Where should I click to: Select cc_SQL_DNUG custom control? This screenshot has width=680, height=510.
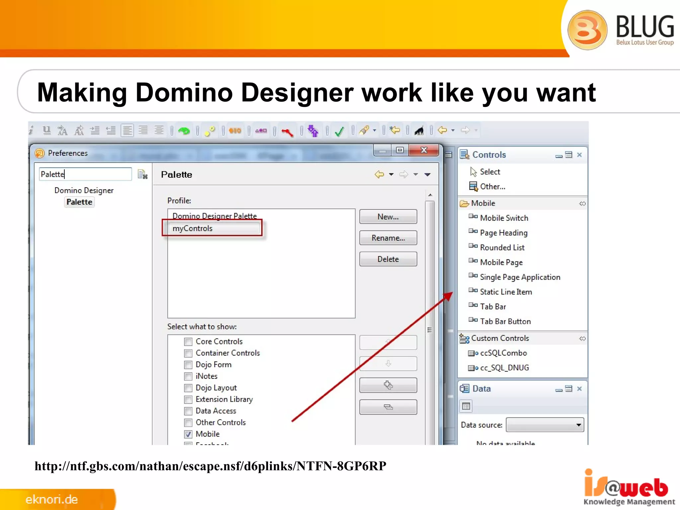click(498, 368)
